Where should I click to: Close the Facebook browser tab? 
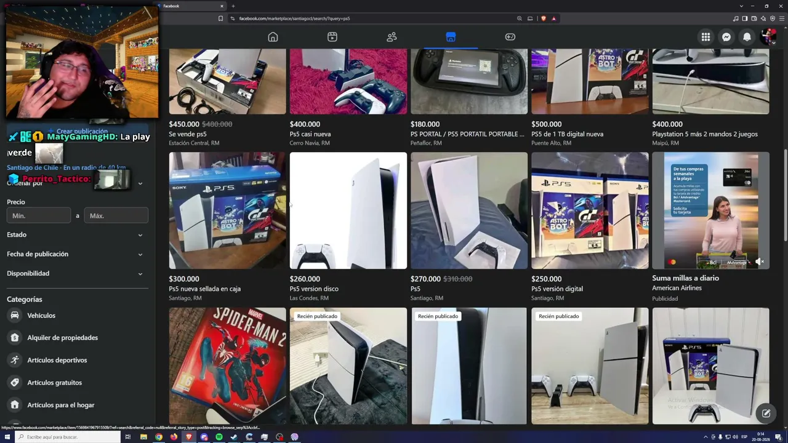[222, 6]
